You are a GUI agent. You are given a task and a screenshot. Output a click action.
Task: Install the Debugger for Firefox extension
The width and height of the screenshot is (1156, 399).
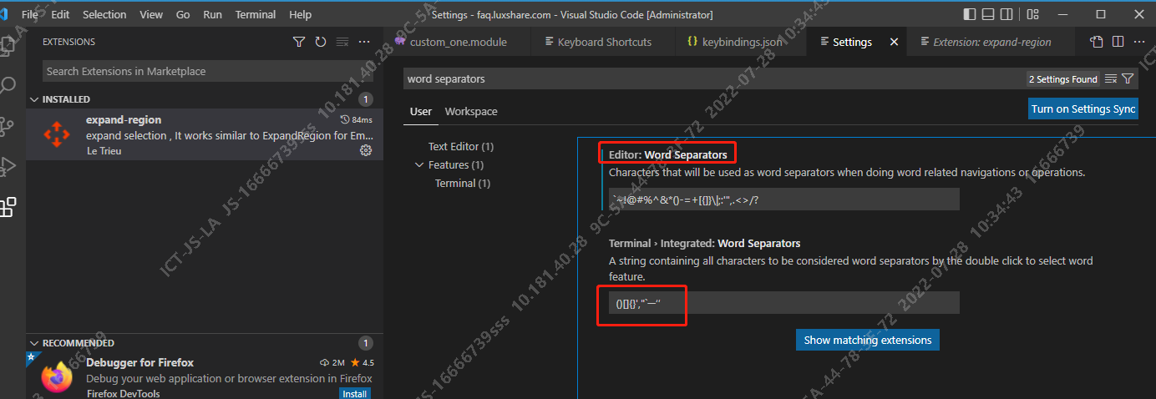point(355,393)
